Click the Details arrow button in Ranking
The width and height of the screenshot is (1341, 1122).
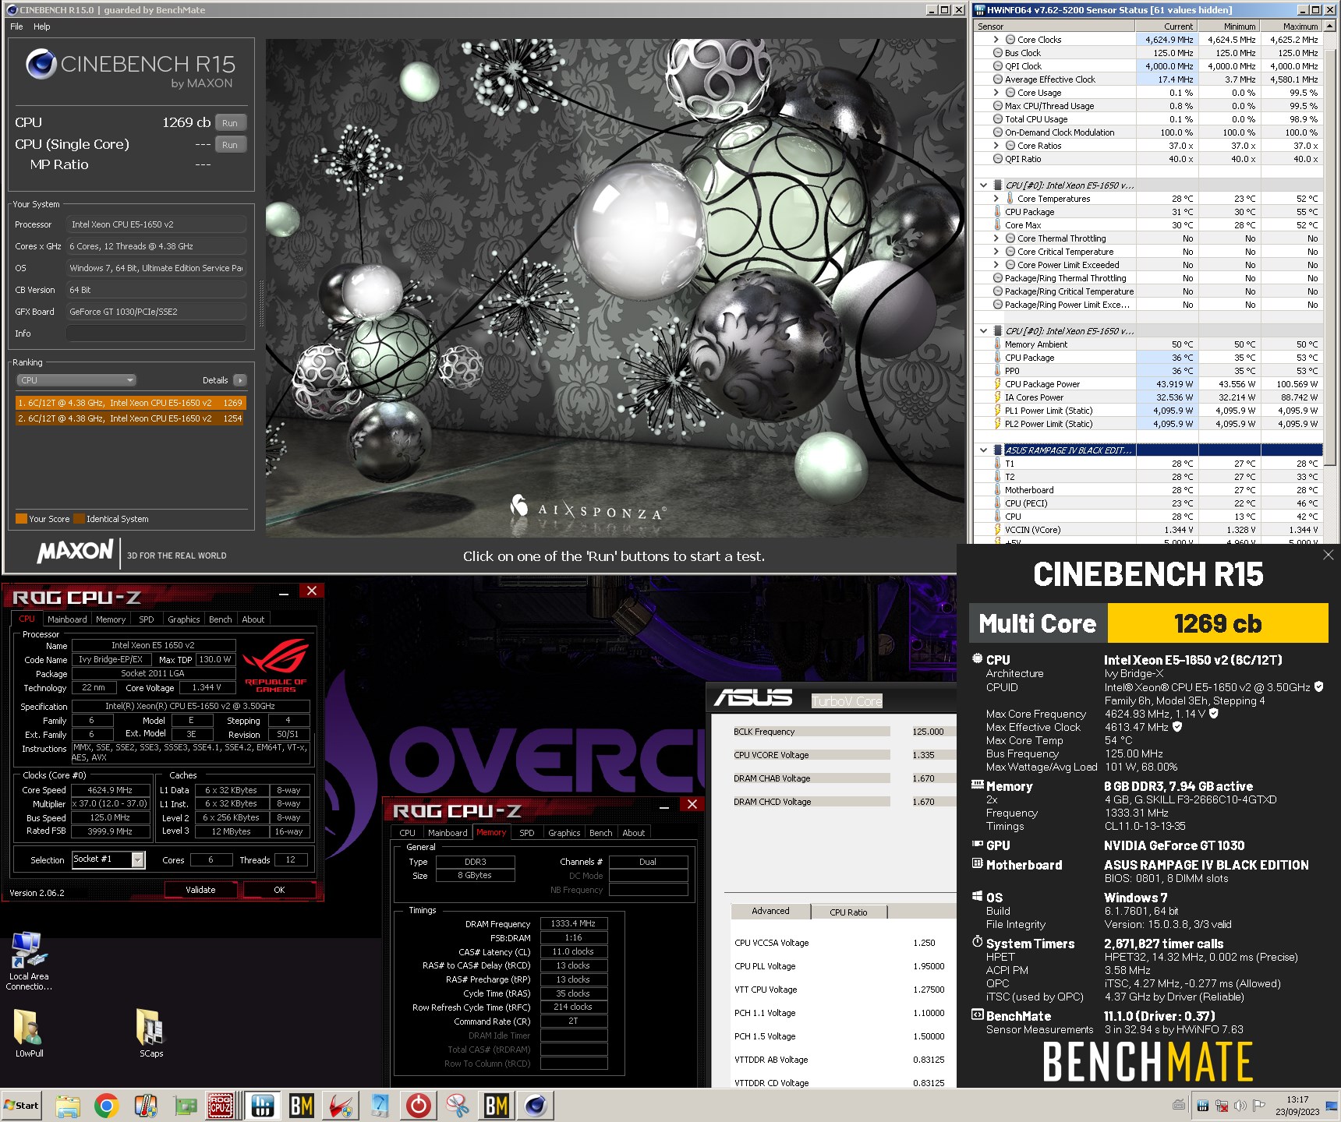point(239,380)
